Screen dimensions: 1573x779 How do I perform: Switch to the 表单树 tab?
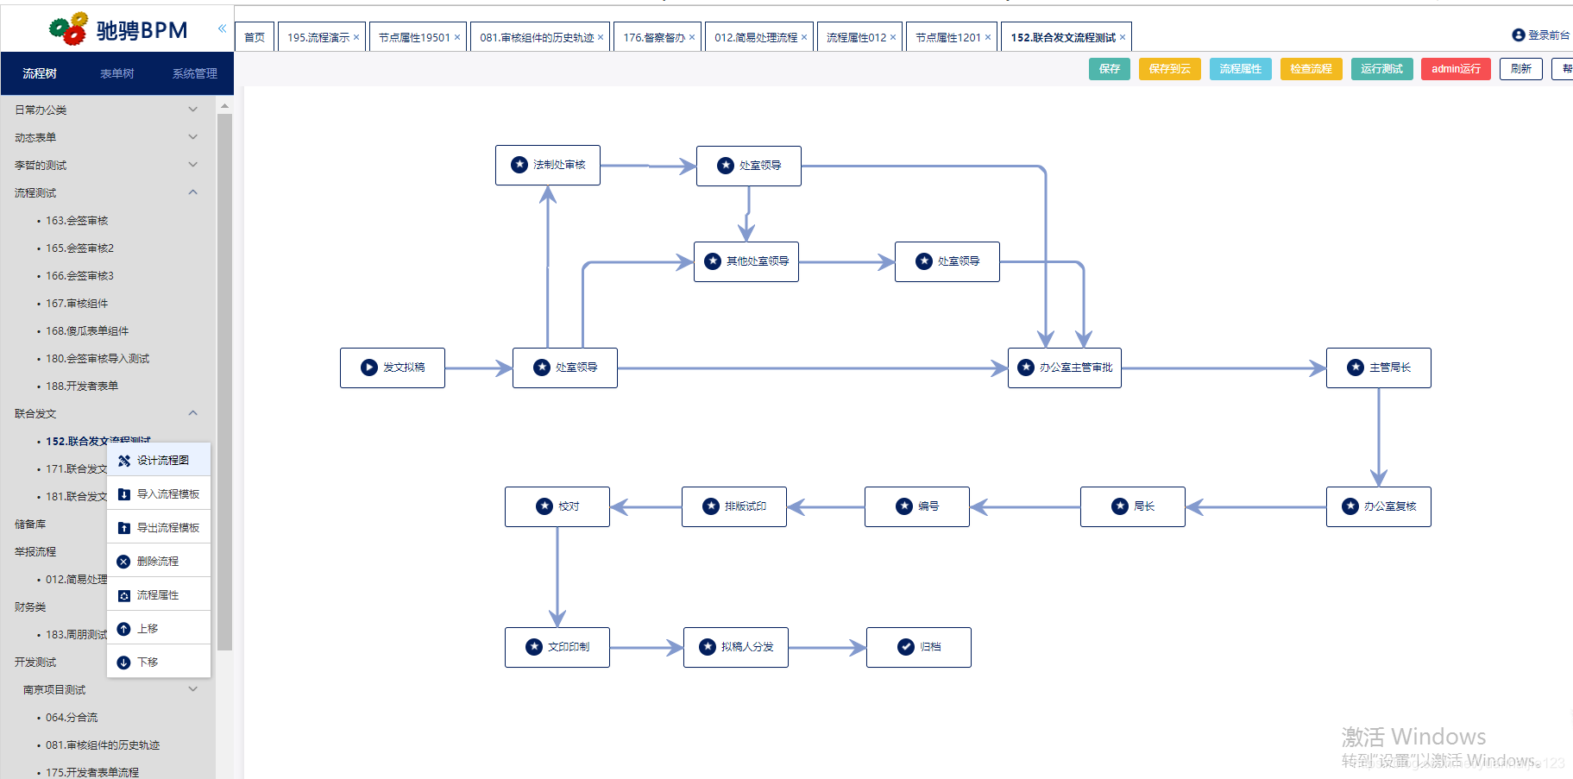point(116,73)
